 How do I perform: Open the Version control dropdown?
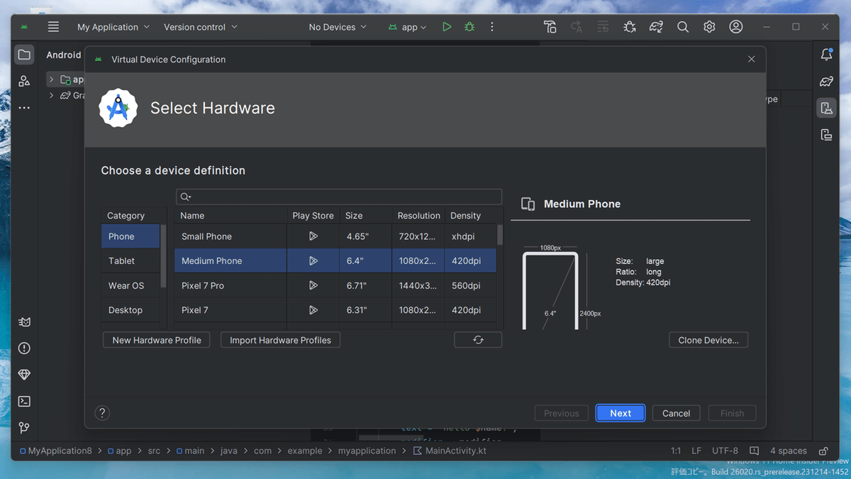tap(201, 27)
